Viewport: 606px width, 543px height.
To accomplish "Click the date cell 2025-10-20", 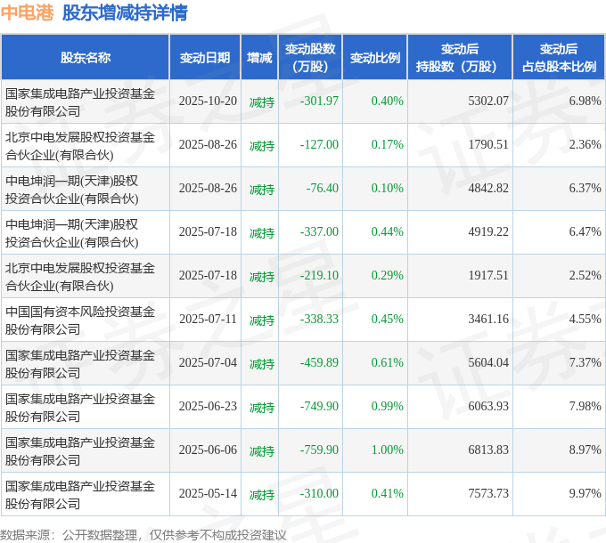I will tap(208, 101).
